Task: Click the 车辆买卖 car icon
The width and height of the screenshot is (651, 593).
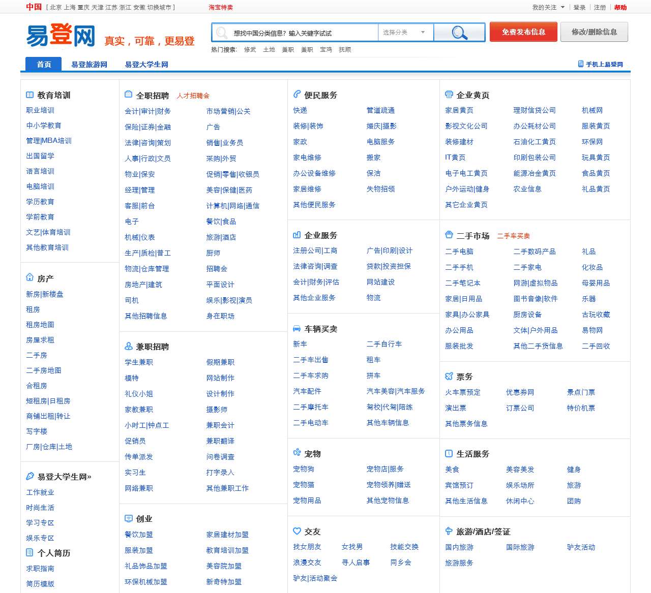Action: tap(297, 328)
